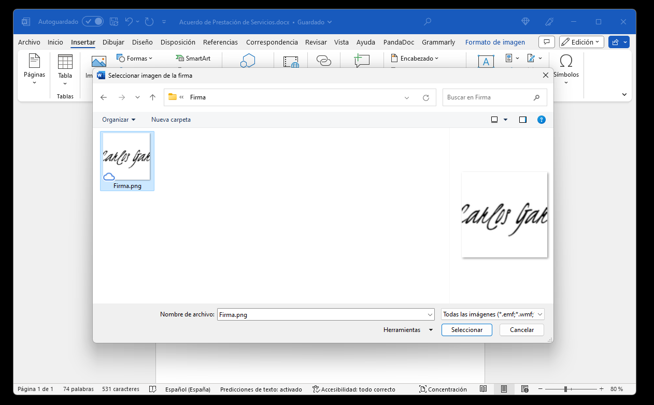Click the spelling check book icon in status bar
654x405 pixels.
click(x=152, y=389)
